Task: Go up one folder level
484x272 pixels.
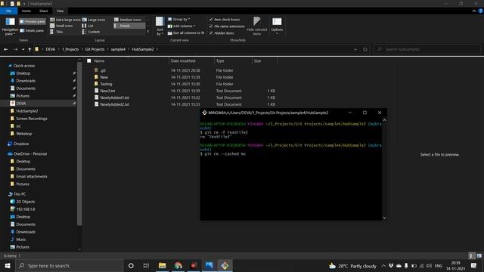Action: (x=29, y=49)
